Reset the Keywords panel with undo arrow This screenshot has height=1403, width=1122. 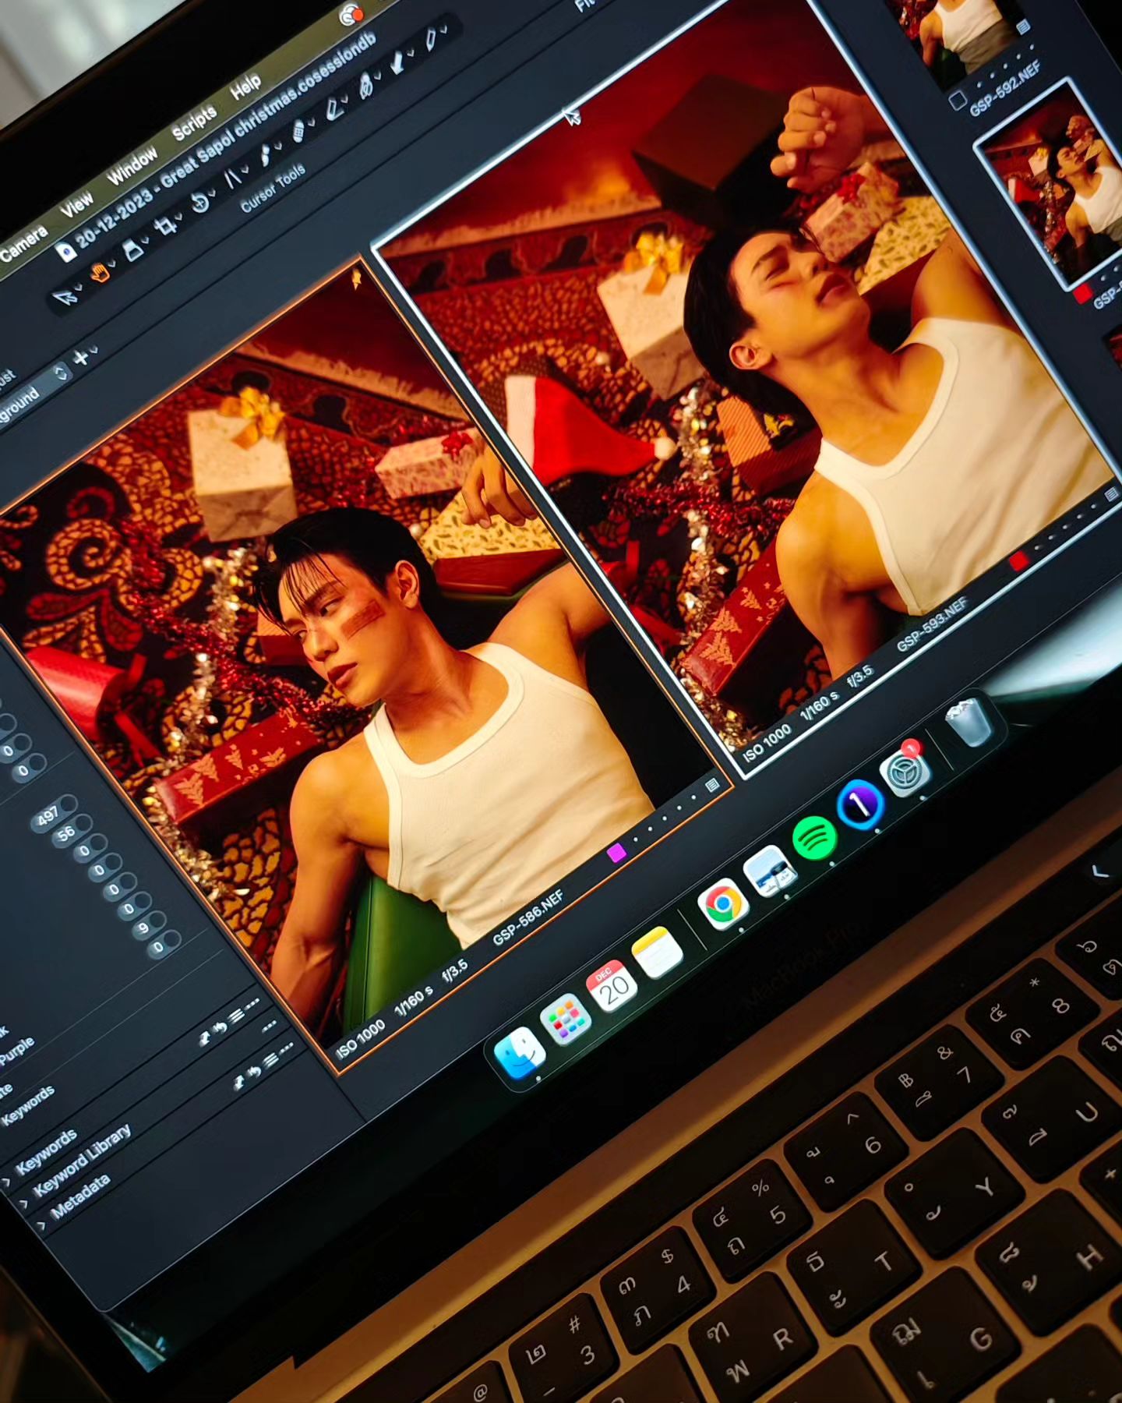pyautogui.click(x=219, y=1028)
